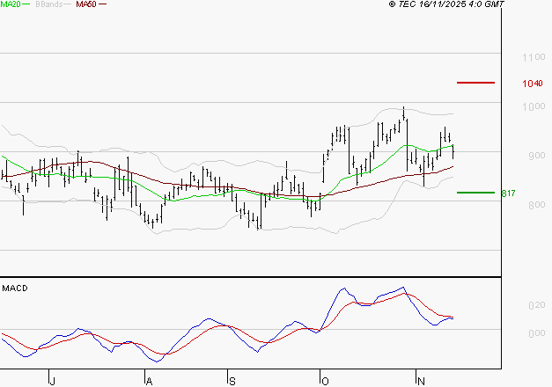This screenshot has height=387, width=552.
Task: Click the 020 MACD axis label
Action: click(536, 305)
